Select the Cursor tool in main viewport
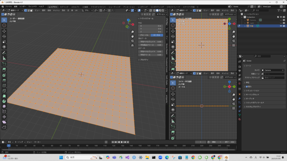287x161 pixels. click(4, 25)
